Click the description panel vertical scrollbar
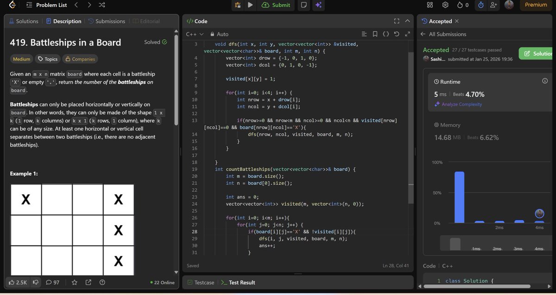Screen dimensions: 556x295 pyautogui.click(x=176, y=79)
